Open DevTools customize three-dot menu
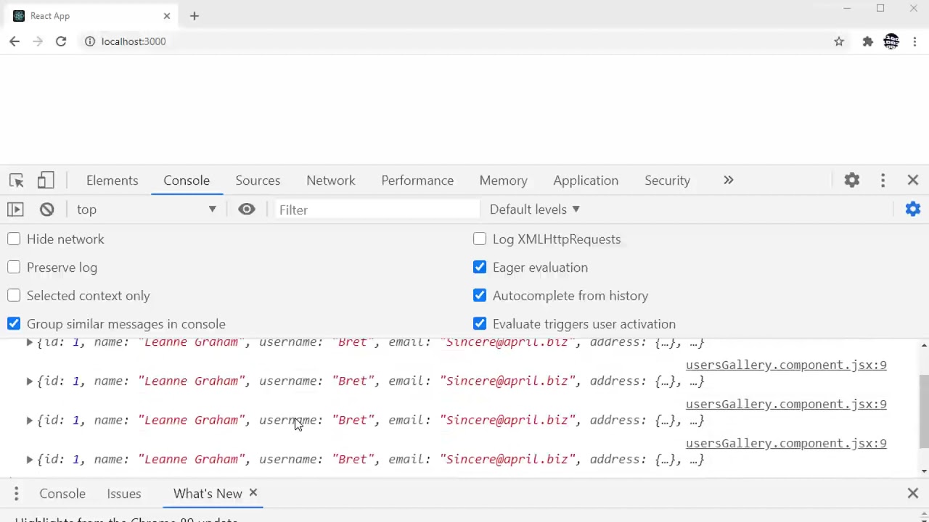 [x=883, y=181]
